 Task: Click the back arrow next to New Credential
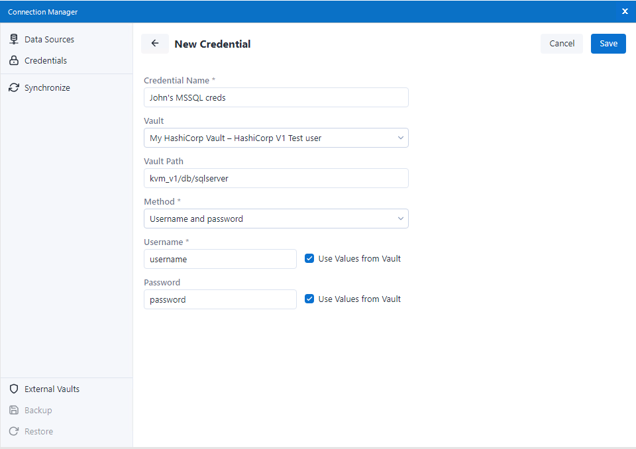154,43
